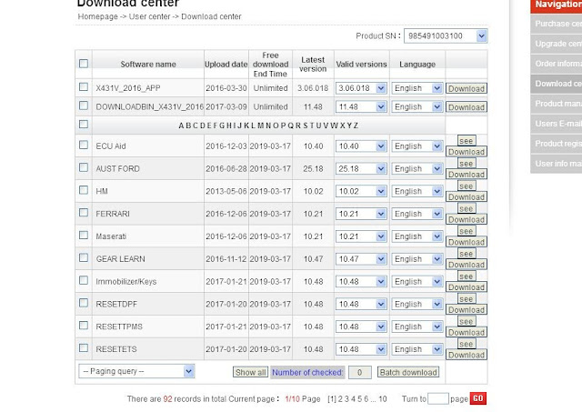Tick the GEAR LEARN checkbox
The height and width of the screenshot is (412, 582).
84,257
